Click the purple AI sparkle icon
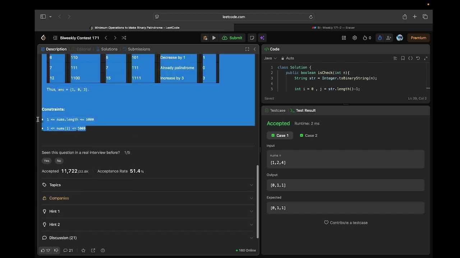This screenshot has height=258, width=460. (x=262, y=38)
